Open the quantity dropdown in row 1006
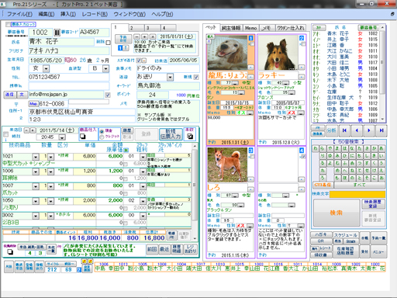397x298 pixels. click(x=50, y=172)
